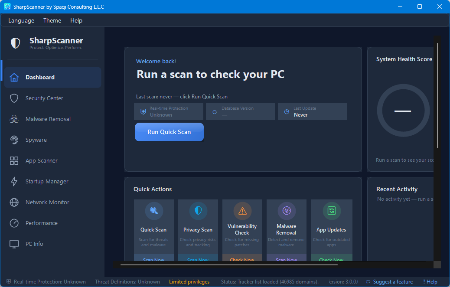Click the Welcome back! text
This screenshot has width=450, height=287.
(x=156, y=62)
